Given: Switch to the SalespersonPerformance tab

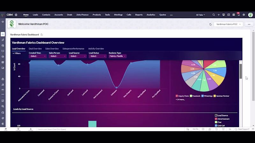Looking at the screenshot, I should [73, 49].
